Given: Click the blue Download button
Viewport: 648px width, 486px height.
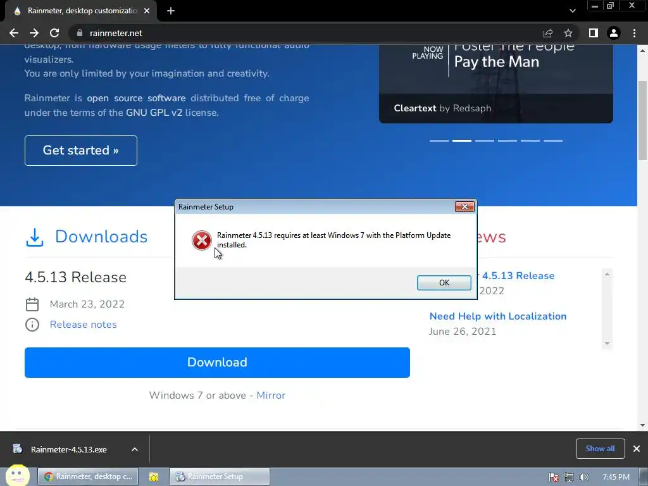Looking at the screenshot, I should [217, 363].
